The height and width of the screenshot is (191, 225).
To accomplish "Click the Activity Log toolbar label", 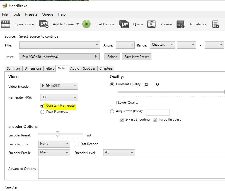I will point(198,24).
